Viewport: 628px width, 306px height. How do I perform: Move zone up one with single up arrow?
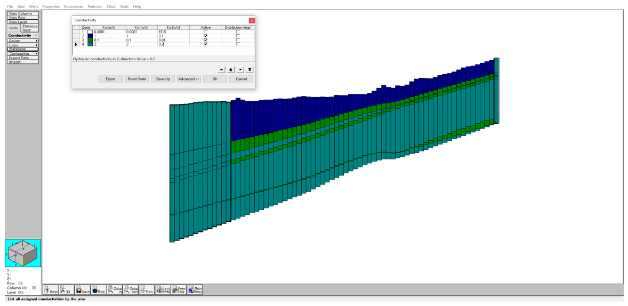tap(222, 69)
